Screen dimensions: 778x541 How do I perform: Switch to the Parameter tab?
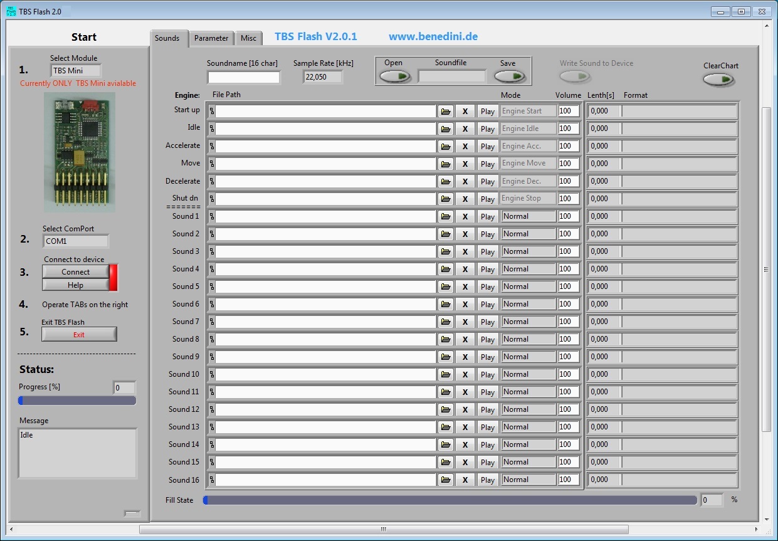tap(211, 38)
